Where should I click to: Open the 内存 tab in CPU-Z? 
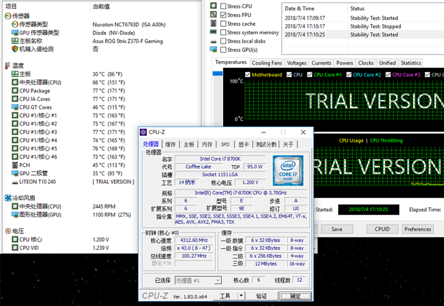pos(207,144)
